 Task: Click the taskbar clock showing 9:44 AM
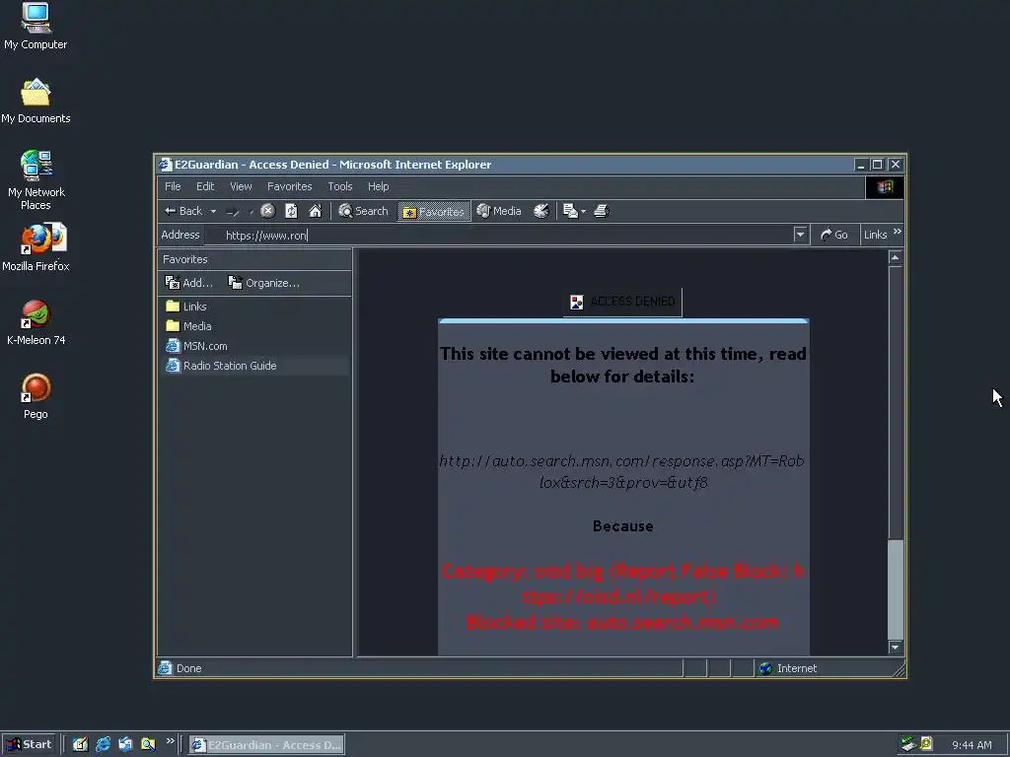(972, 745)
